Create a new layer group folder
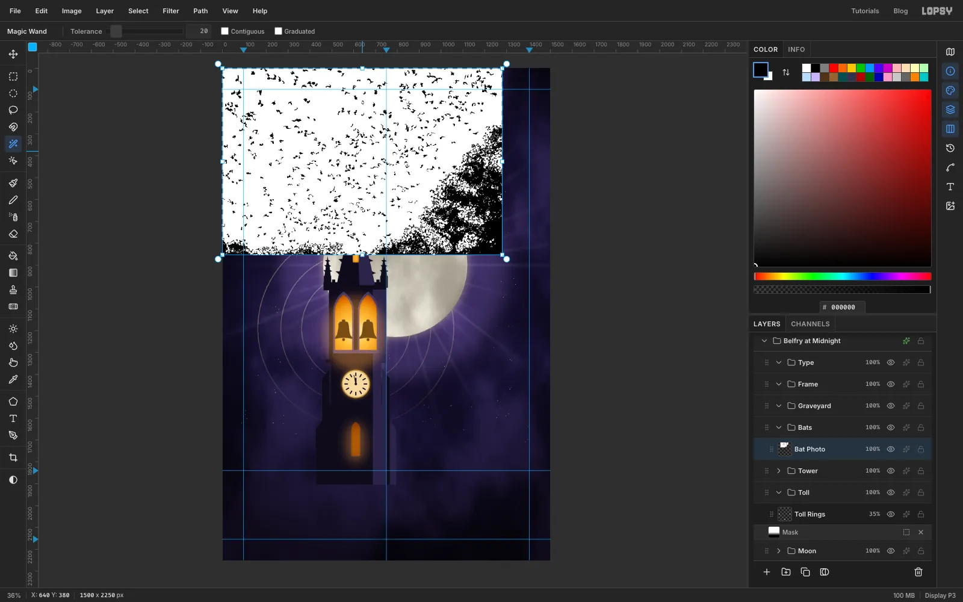Viewport: 963px width, 602px height. point(786,572)
